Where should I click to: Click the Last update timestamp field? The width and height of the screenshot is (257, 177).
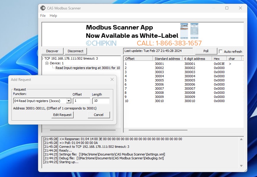click(158, 51)
